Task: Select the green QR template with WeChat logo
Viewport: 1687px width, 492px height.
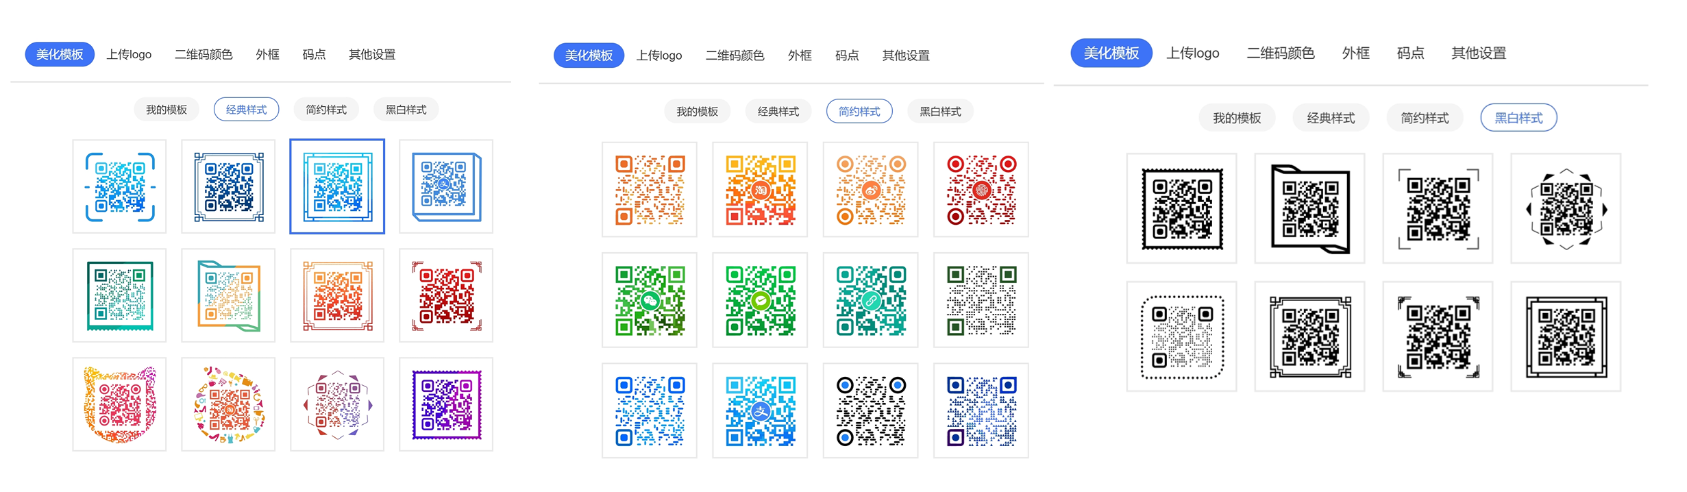Action: [x=650, y=300]
